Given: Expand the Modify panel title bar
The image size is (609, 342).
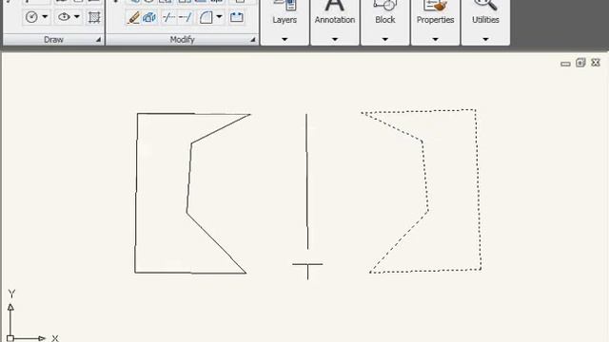Looking at the screenshot, I should click(x=182, y=40).
